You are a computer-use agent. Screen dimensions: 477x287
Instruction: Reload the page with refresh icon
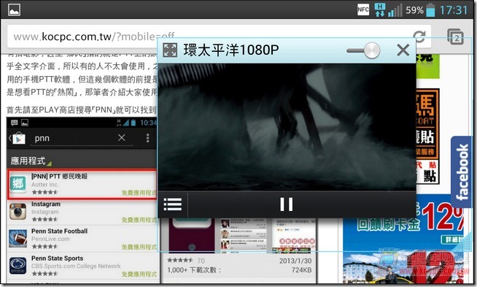click(420, 37)
